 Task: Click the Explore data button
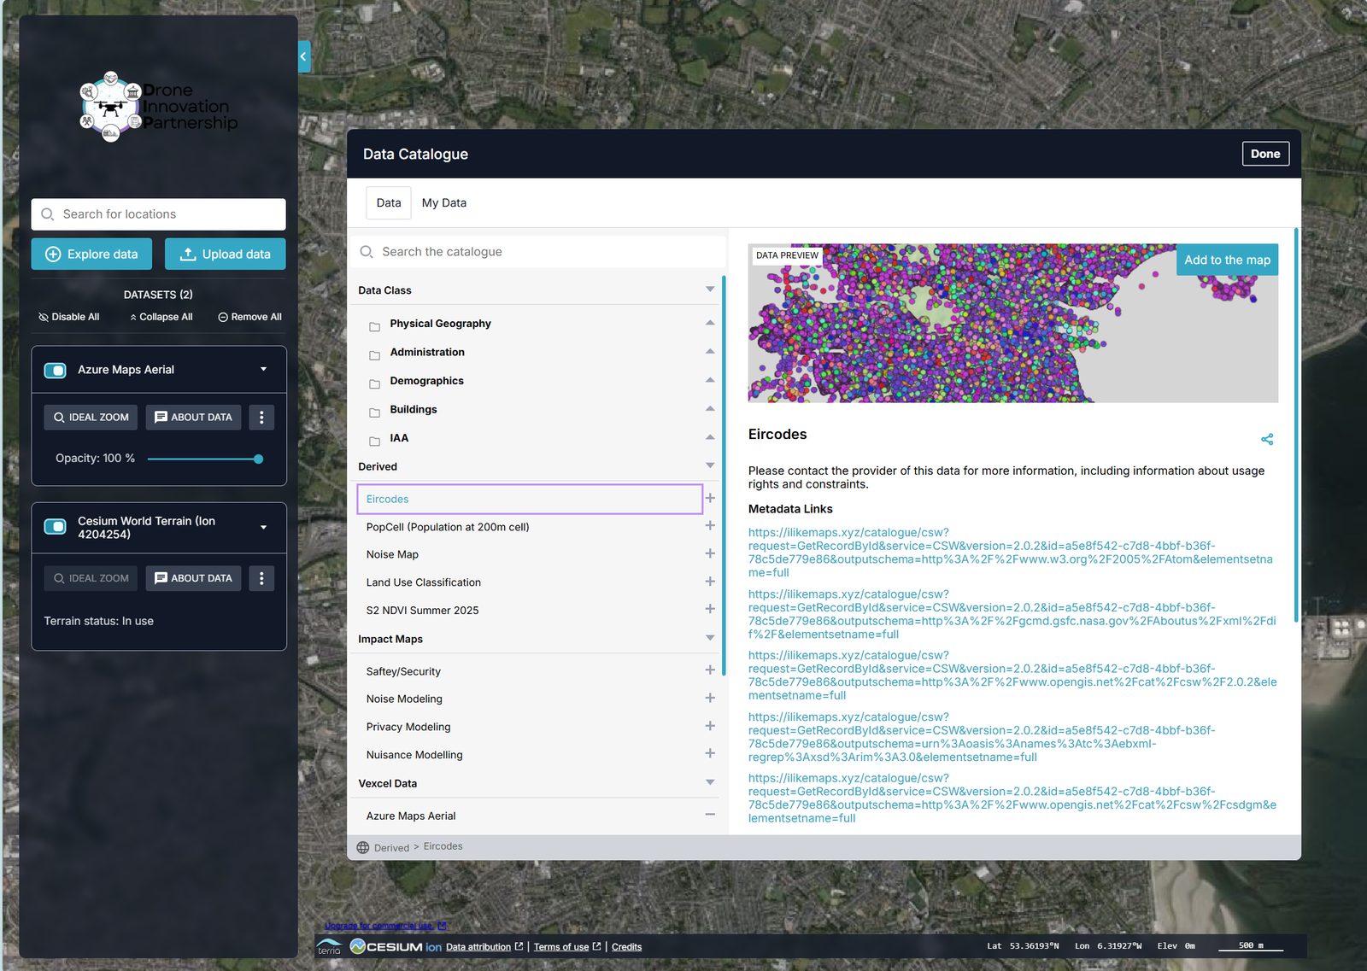coord(91,254)
